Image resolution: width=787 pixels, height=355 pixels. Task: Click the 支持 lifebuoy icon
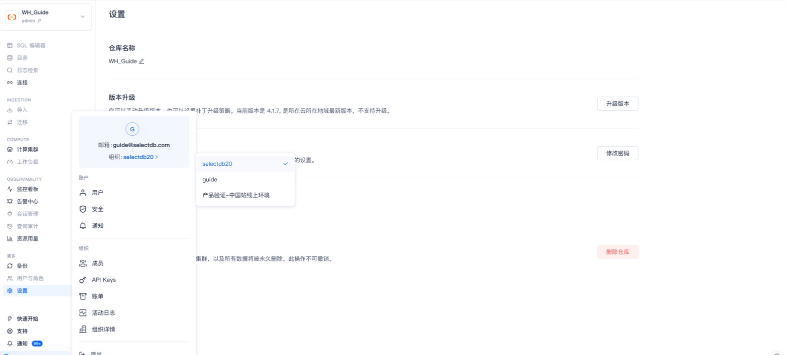tap(10, 331)
